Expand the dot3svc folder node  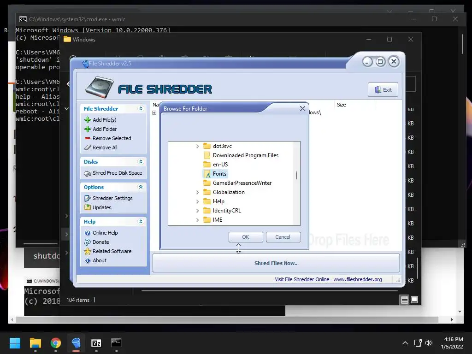(197, 146)
